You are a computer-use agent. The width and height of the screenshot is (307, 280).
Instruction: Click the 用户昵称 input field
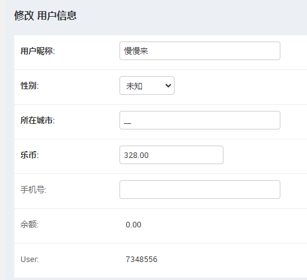click(200, 51)
